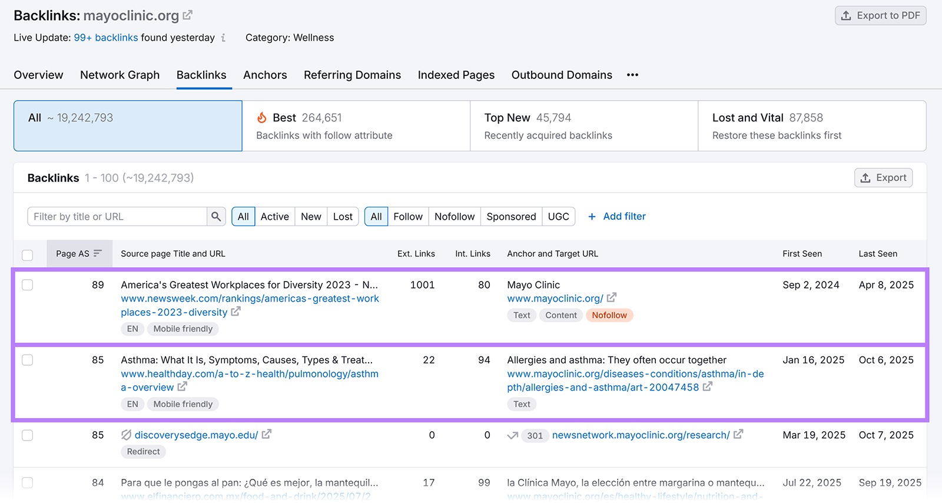This screenshot has width=942, height=503.
Task: Select New backlink status filter
Action: click(x=311, y=217)
